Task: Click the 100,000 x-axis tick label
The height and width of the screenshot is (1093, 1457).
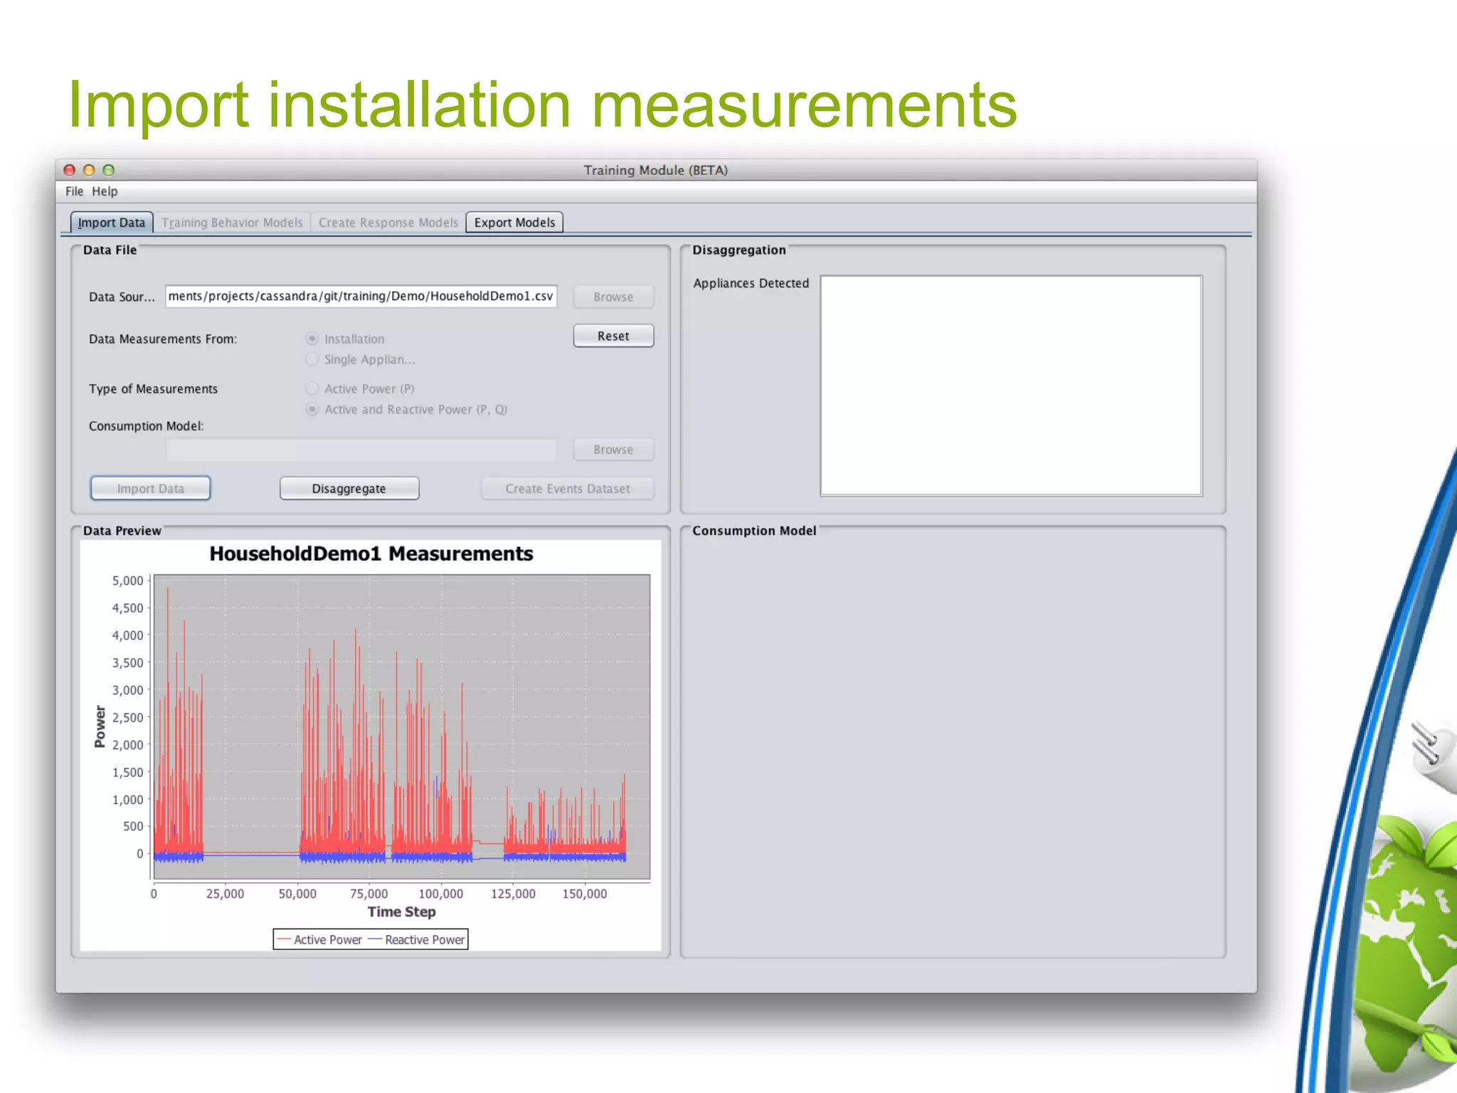Action: [440, 894]
